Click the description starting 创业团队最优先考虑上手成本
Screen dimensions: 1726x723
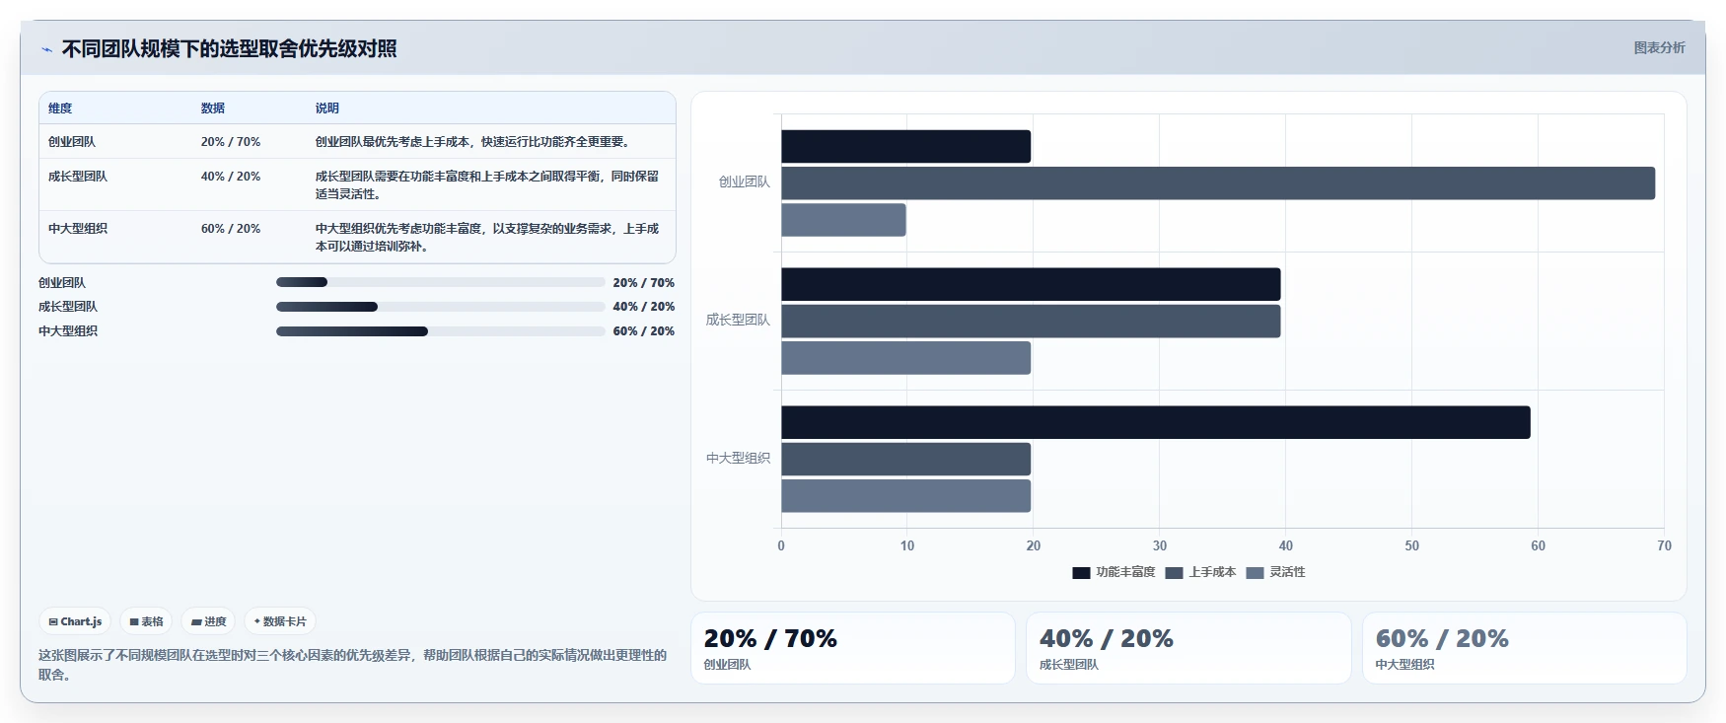pos(472,142)
